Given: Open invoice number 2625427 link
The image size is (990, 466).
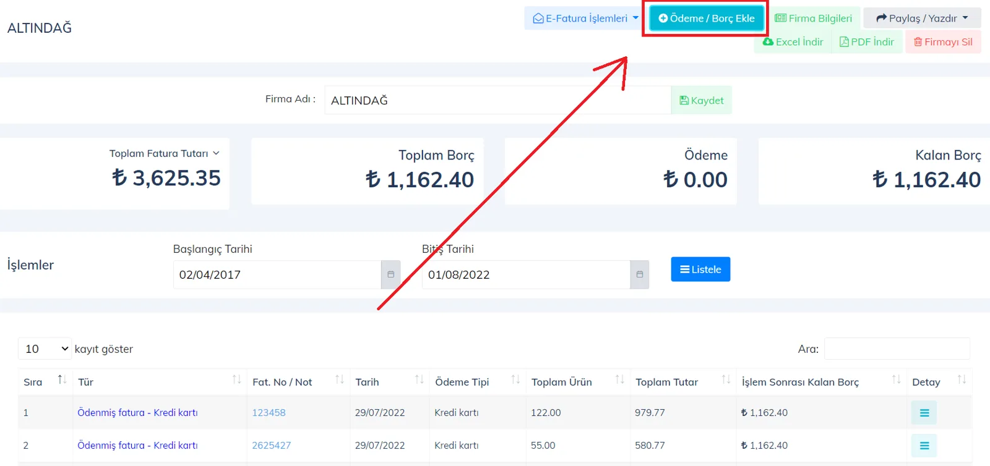Looking at the screenshot, I should [271, 446].
